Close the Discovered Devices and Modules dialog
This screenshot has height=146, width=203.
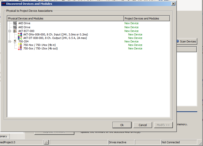coord(173,4)
